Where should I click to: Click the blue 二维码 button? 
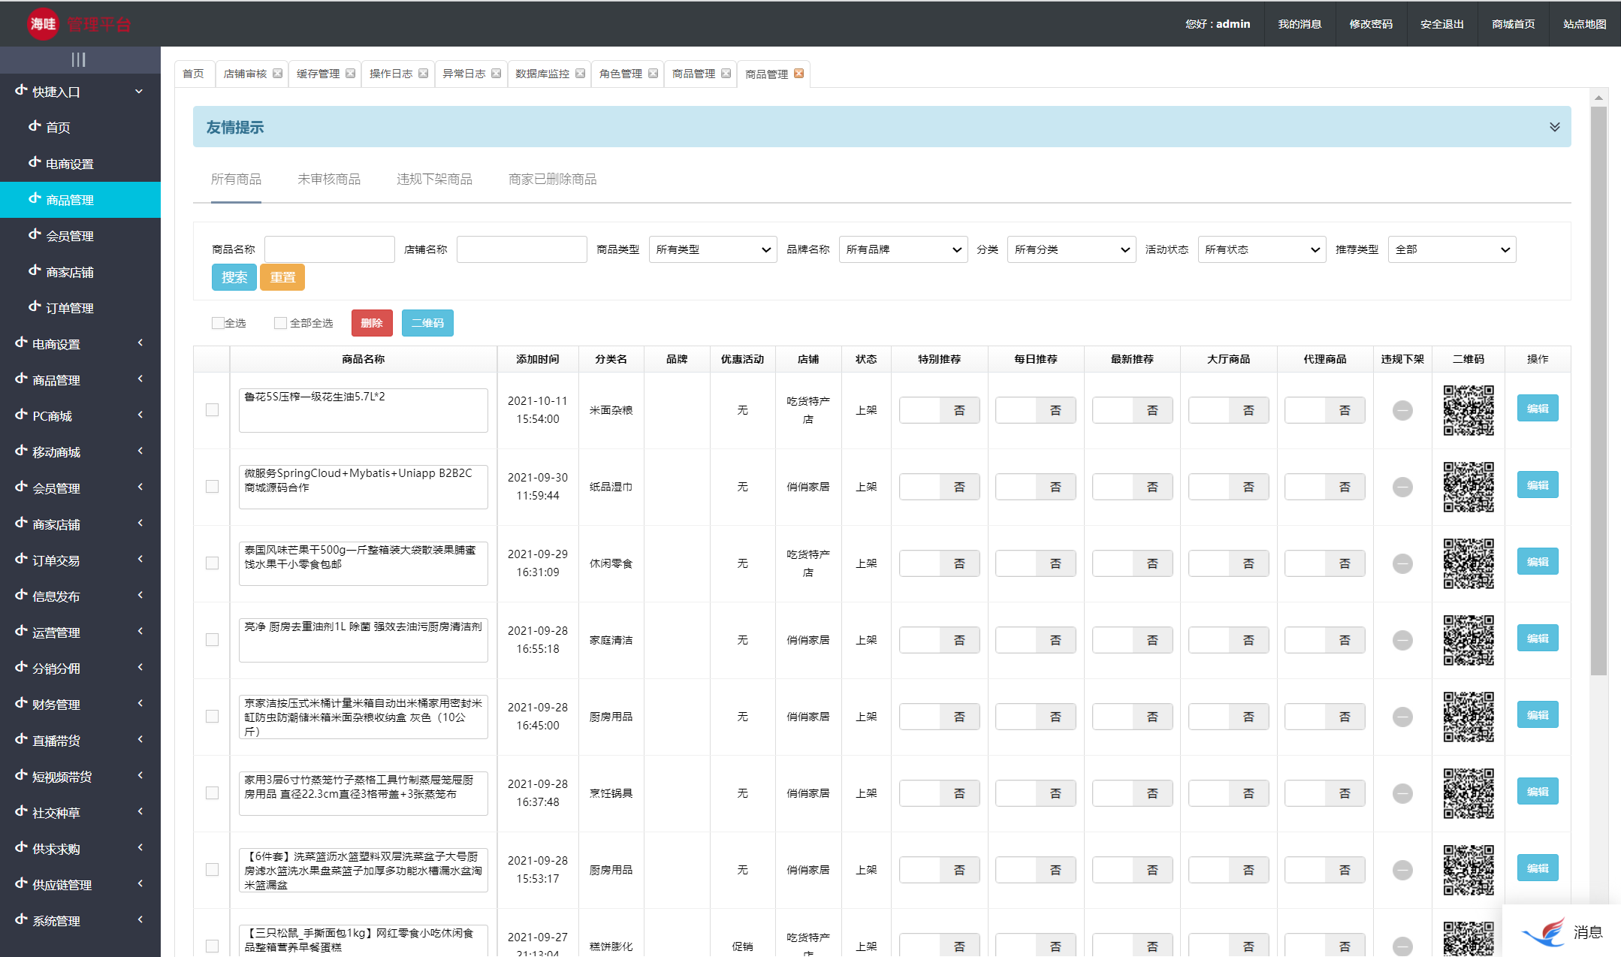427,323
